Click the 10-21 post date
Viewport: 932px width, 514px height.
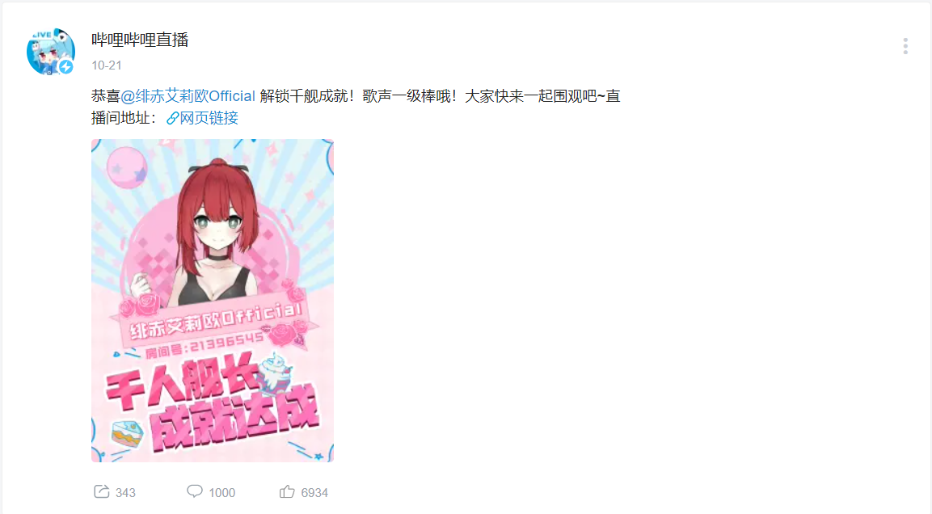107,65
